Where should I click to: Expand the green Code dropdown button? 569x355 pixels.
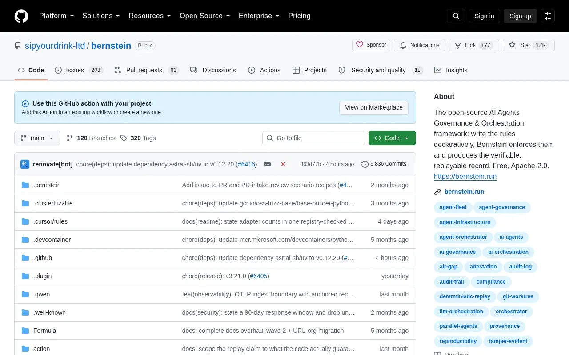coord(392,138)
